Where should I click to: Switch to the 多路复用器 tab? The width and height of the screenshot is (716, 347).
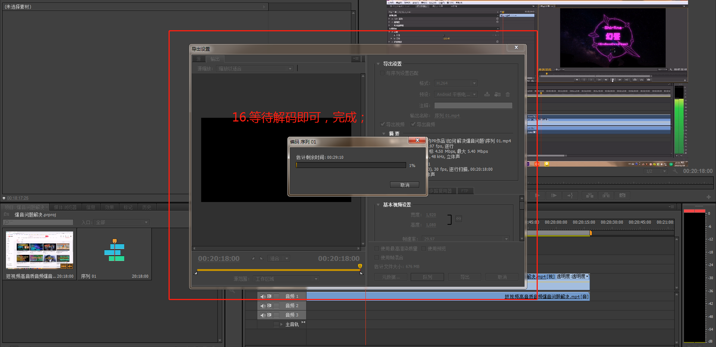pyautogui.click(x=440, y=191)
